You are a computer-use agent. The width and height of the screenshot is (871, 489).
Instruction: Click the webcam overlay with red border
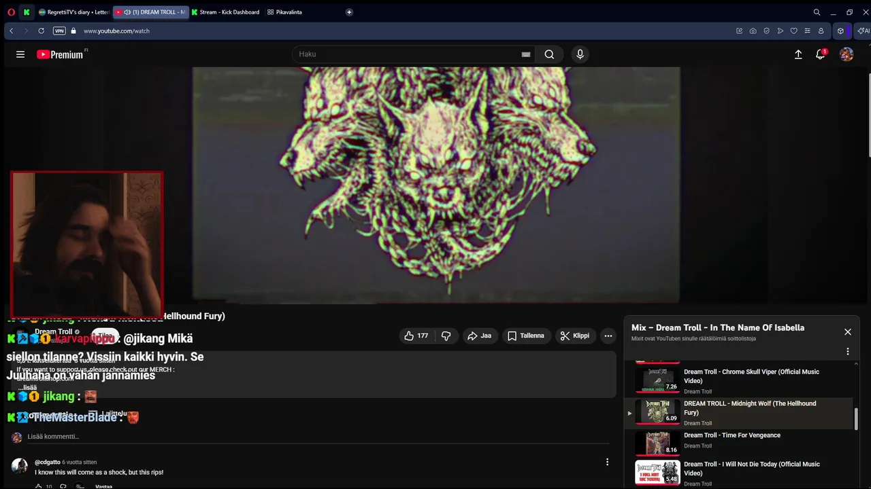click(86, 244)
